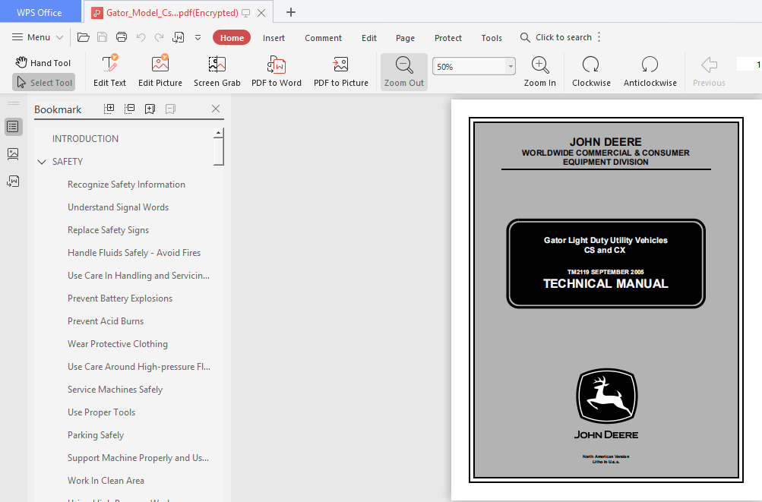Open a new tab with plus button
The image size is (762, 502).
(291, 12)
